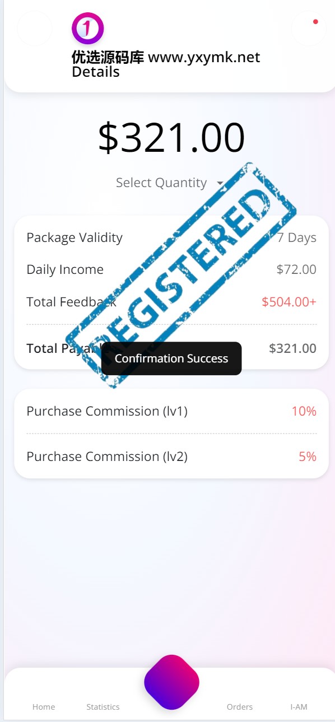Expand the Select Quantity dropdown

pyautogui.click(x=170, y=183)
